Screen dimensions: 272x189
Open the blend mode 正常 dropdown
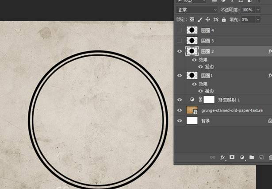[197, 10]
